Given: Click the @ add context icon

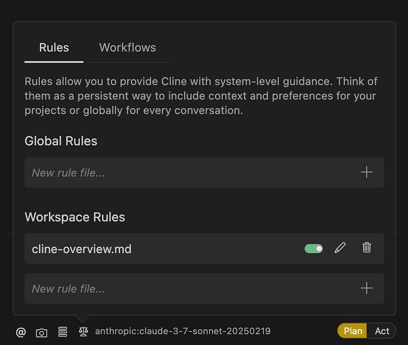Looking at the screenshot, I should (21, 332).
